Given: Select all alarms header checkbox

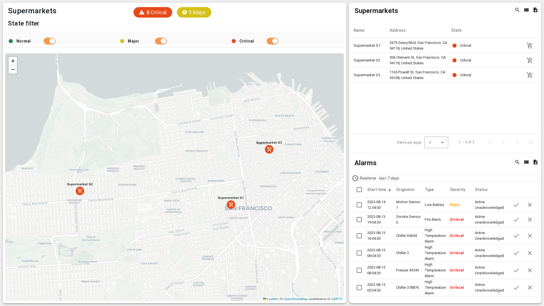Looking at the screenshot, I should pyautogui.click(x=359, y=190).
